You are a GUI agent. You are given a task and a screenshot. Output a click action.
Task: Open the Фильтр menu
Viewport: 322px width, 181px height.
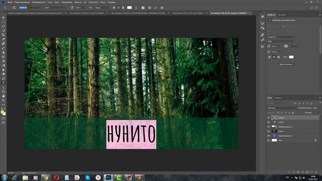78,2
